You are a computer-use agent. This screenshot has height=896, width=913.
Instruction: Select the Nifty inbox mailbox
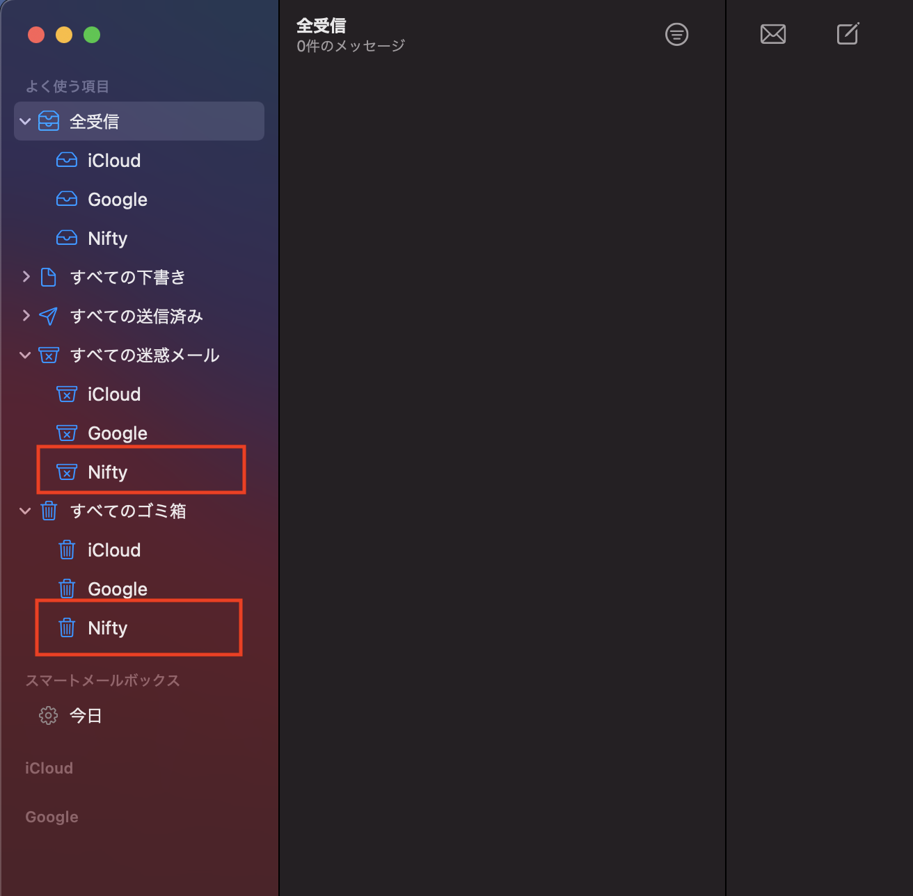107,239
